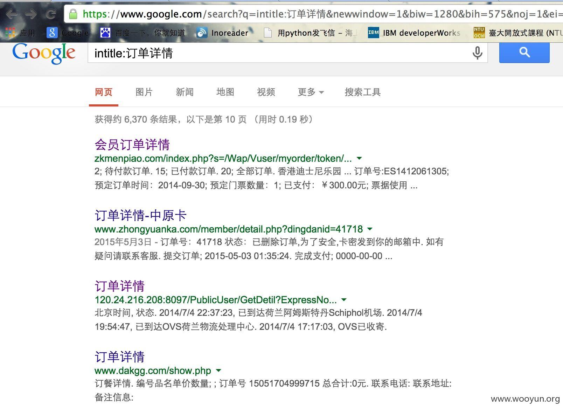This screenshot has width=563, height=409.
Task: Go forward with the browser forward arrow
Action: point(31,14)
